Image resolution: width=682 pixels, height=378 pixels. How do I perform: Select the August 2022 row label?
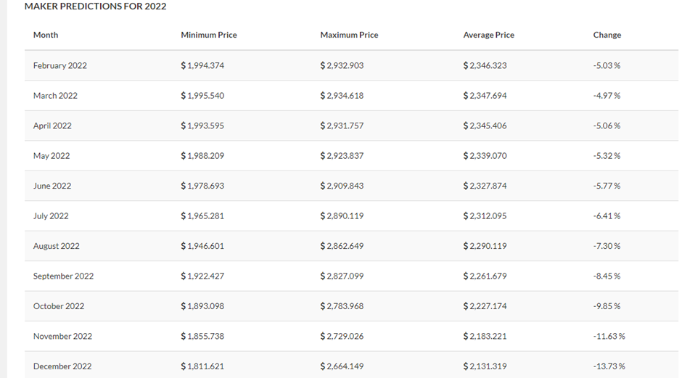pos(57,246)
